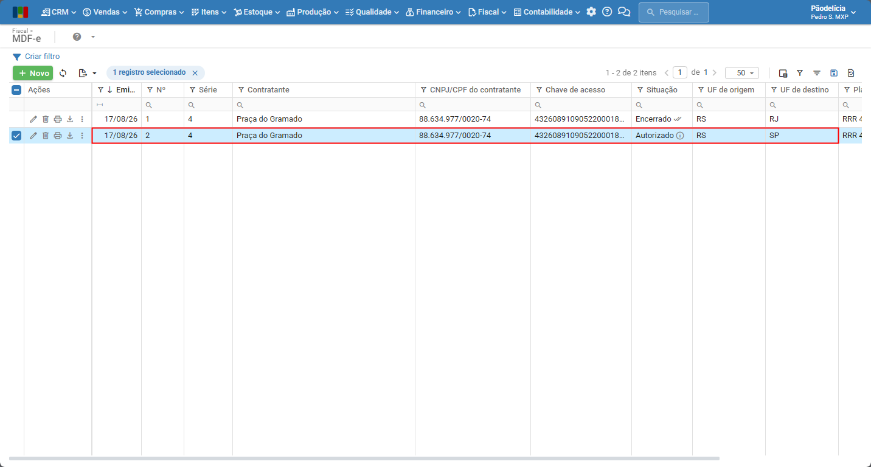Click the refresh icon beside Novo
Viewport: 871px width, 467px height.
point(63,73)
